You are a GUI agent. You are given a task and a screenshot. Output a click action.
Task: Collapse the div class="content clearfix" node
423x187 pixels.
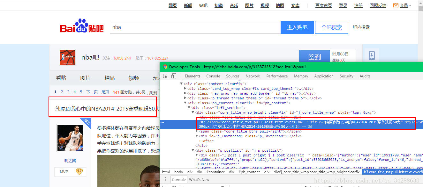(x=182, y=84)
